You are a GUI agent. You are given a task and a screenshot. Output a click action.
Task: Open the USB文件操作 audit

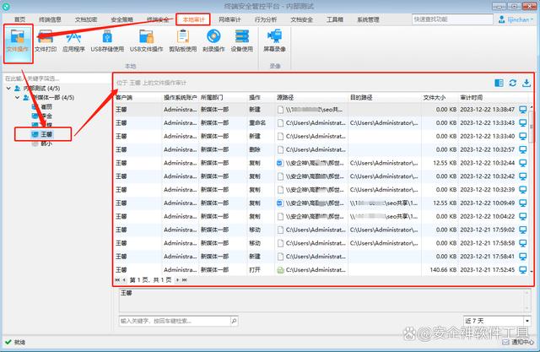(x=146, y=41)
